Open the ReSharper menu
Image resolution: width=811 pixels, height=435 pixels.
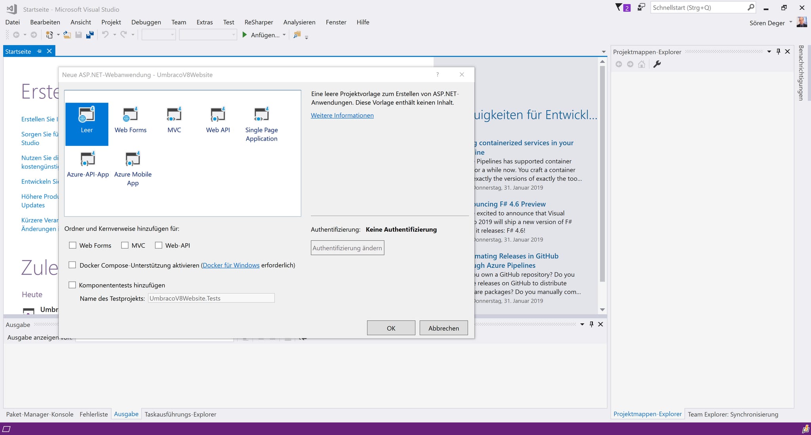click(259, 22)
